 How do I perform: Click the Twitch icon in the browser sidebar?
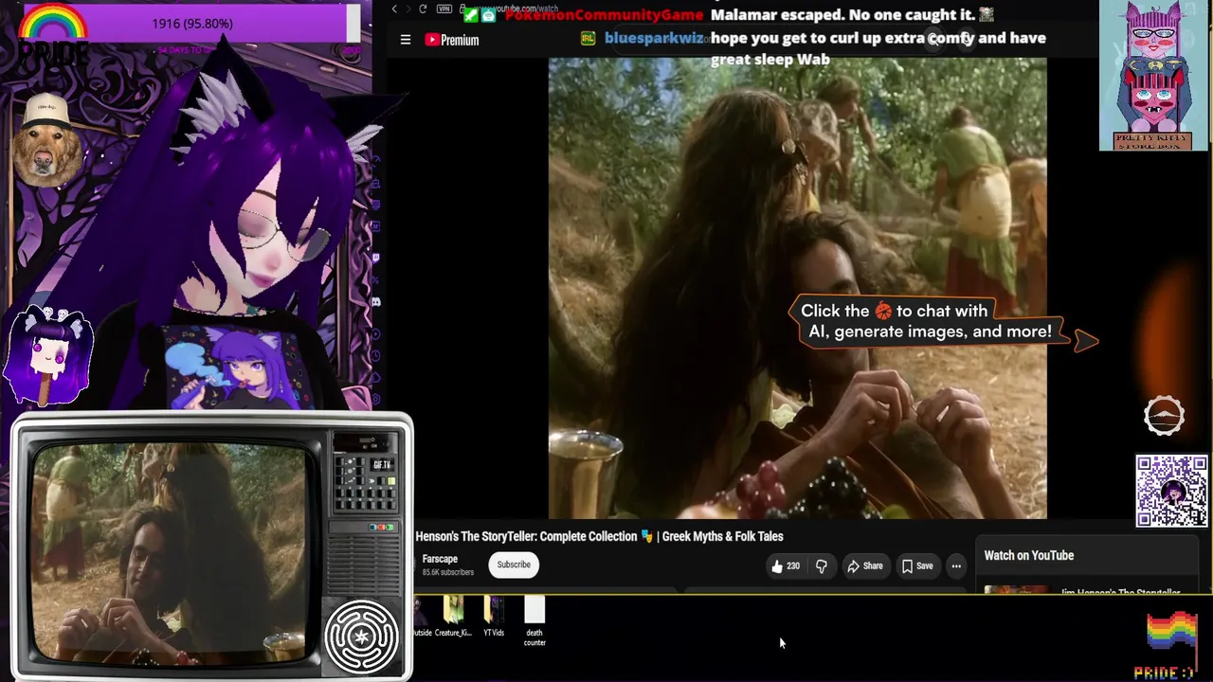(376, 257)
